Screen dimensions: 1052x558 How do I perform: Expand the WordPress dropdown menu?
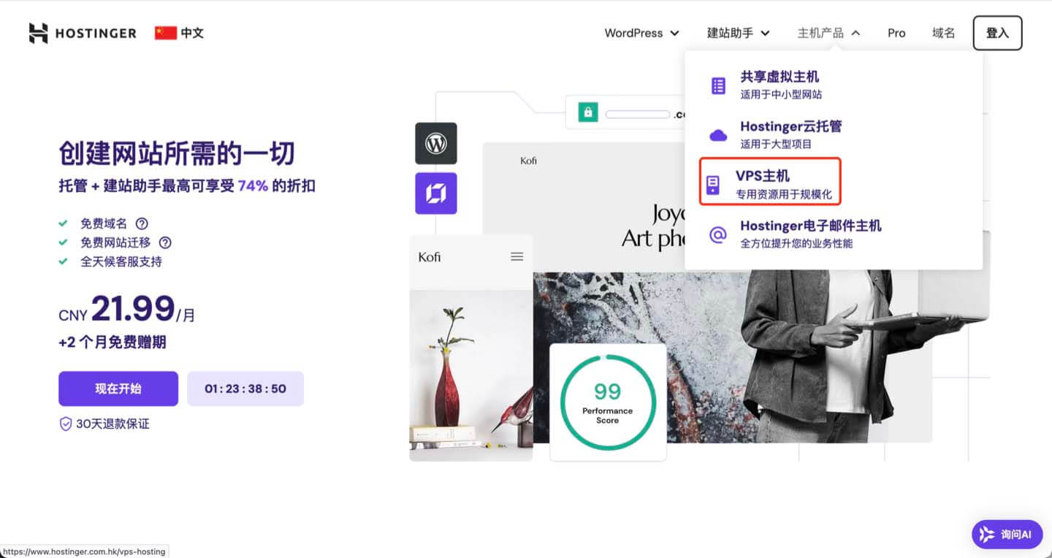[x=642, y=33]
